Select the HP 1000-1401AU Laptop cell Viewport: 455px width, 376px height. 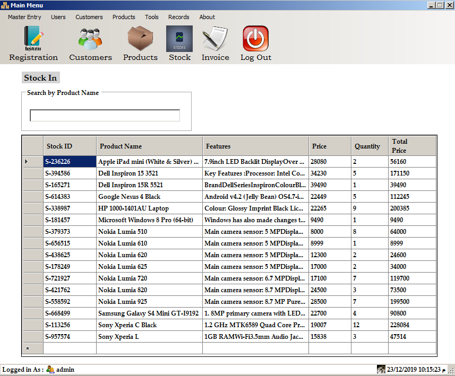point(149,208)
